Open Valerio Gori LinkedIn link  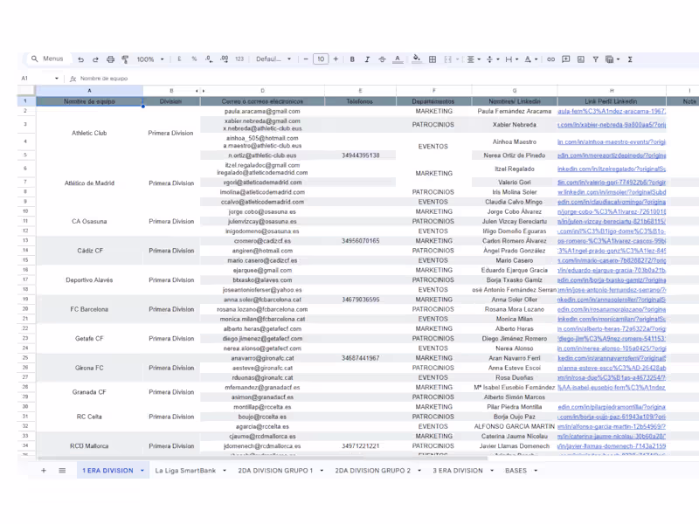pos(611,183)
